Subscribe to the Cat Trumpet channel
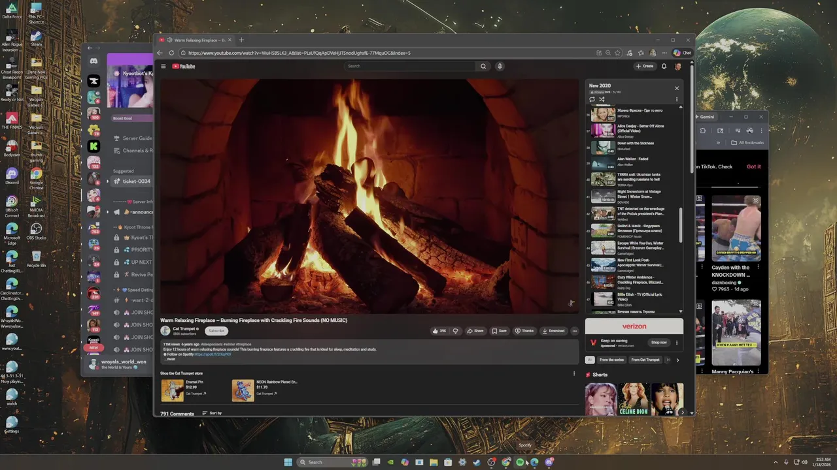This screenshot has width=837, height=470. coord(216,331)
